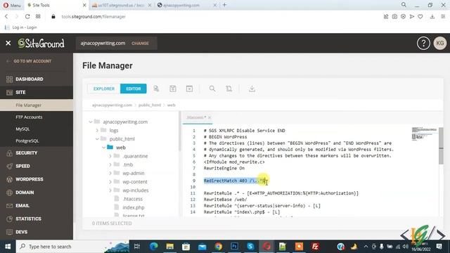
Task: Close the .htaccess editor tab
Action: click(210, 117)
